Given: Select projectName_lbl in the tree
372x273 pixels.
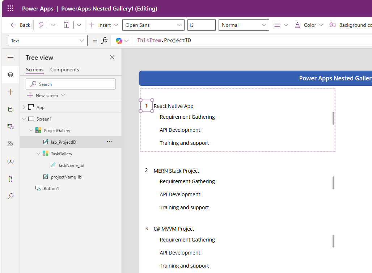Looking at the screenshot, I should click(67, 177).
